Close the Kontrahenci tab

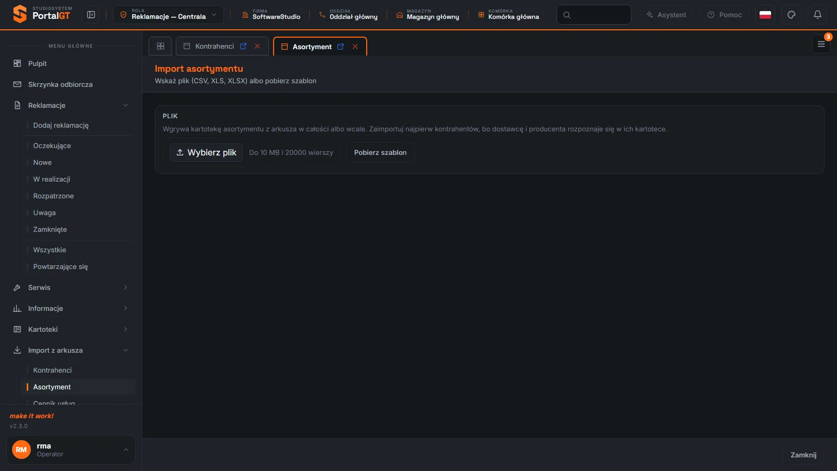point(257,46)
